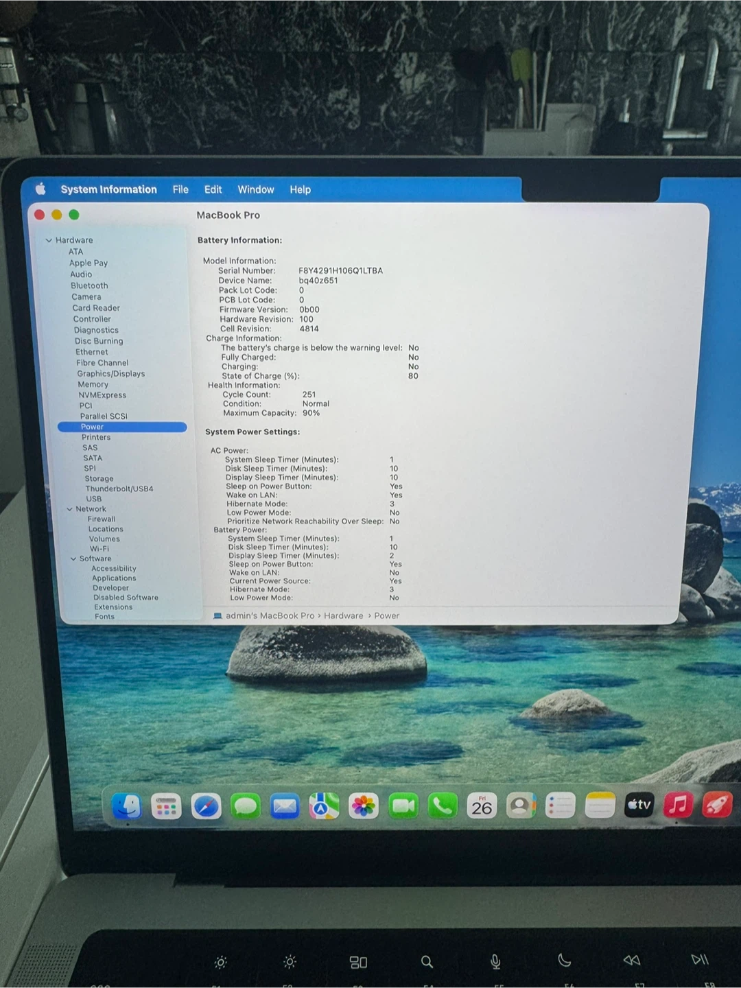741x988 pixels.
Task: Select SATA in the sidebar
Action: pos(93,458)
